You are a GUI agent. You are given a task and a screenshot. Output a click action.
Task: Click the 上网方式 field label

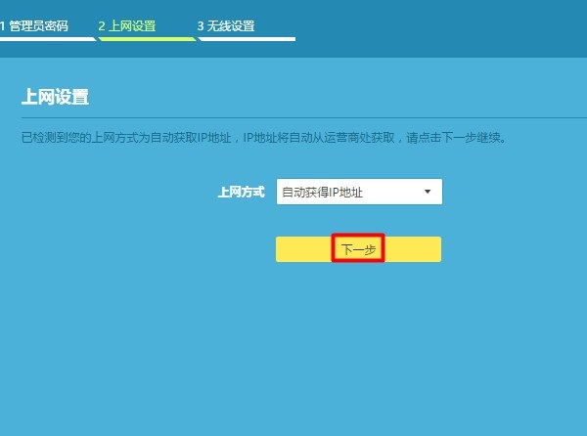(x=241, y=193)
